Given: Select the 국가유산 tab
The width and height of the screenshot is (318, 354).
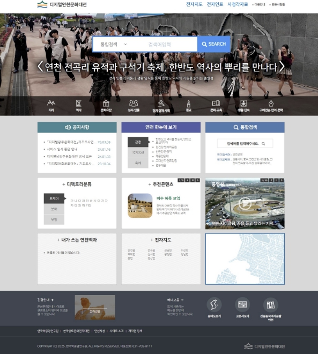Looking at the screenshot, I should (138, 153).
